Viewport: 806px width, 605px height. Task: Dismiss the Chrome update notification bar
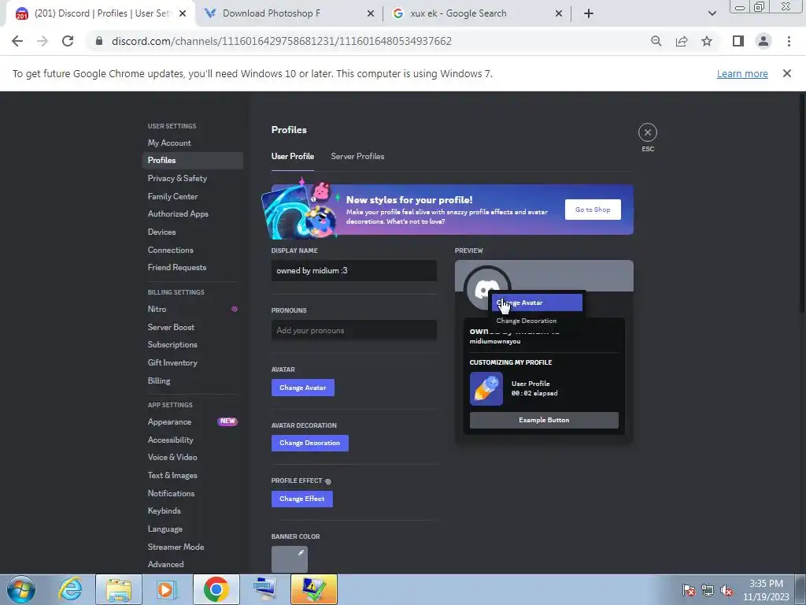[786, 73]
